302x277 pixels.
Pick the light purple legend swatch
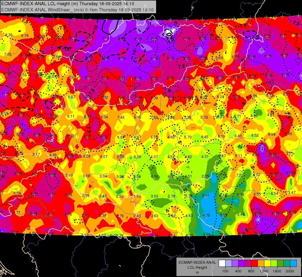tap(235, 263)
